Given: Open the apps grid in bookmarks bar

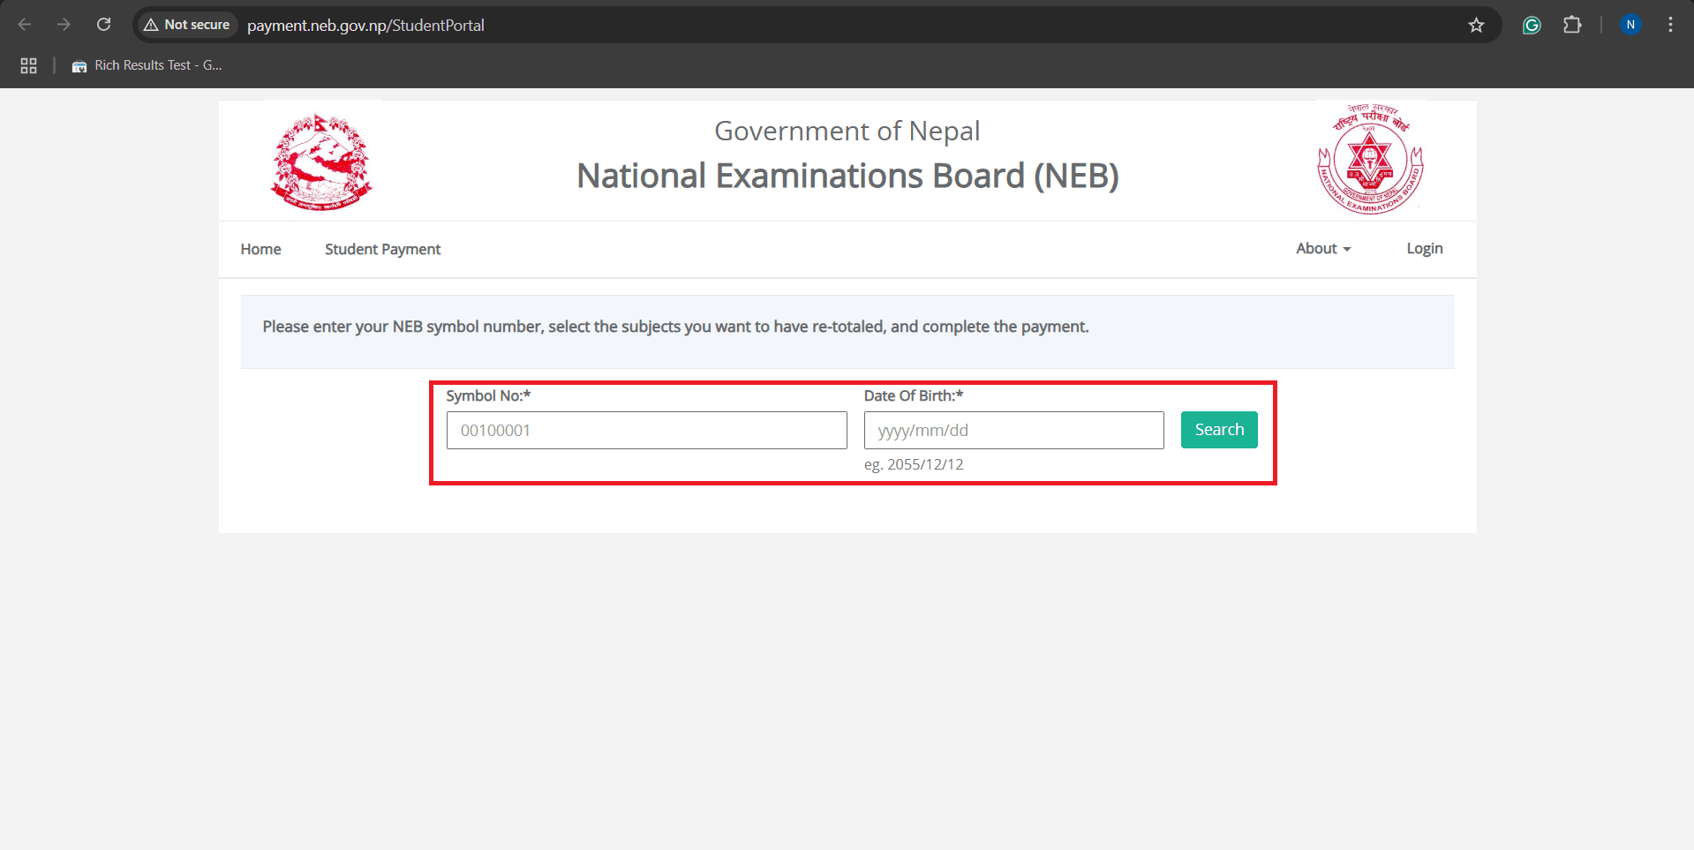Looking at the screenshot, I should (28, 65).
